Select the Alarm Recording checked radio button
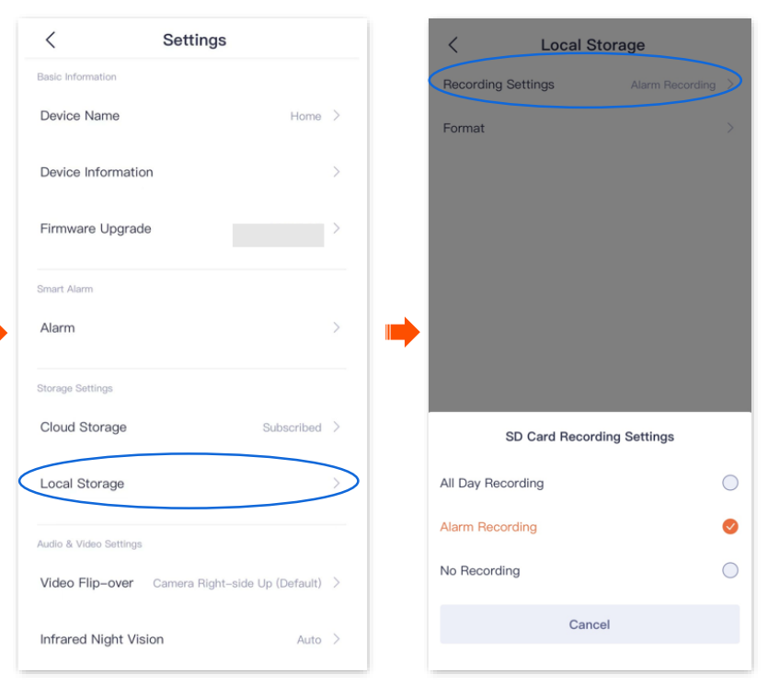The width and height of the screenshot is (779, 686). tap(730, 527)
